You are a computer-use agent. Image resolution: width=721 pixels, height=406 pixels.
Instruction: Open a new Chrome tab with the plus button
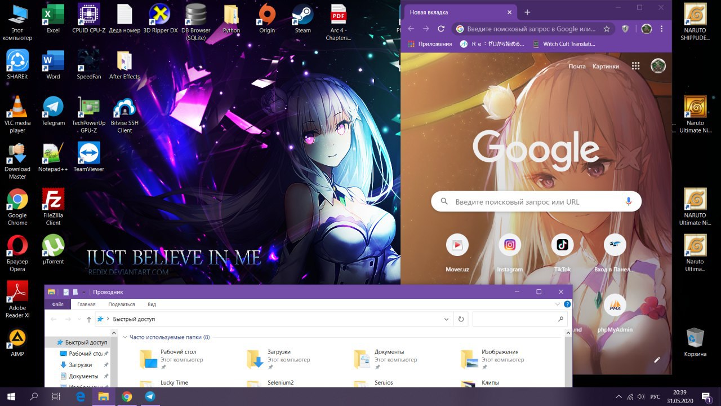click(527, 12)
